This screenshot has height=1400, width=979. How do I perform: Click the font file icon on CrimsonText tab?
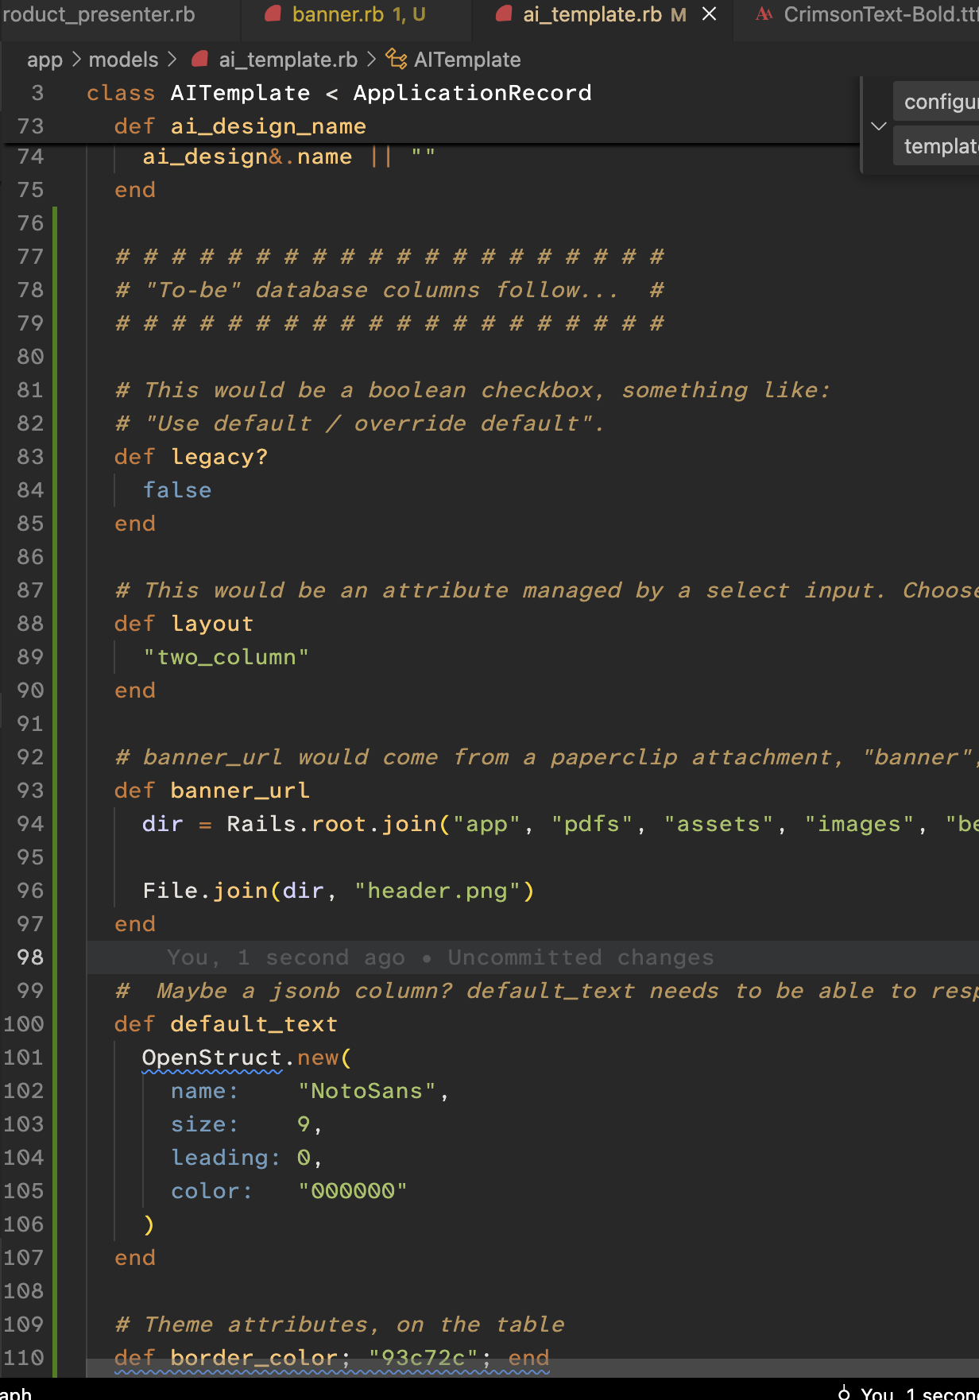tap(764, 14)
